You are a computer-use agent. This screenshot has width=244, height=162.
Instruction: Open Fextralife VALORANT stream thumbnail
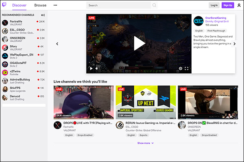pyautogui.click(x=83, y=102)
